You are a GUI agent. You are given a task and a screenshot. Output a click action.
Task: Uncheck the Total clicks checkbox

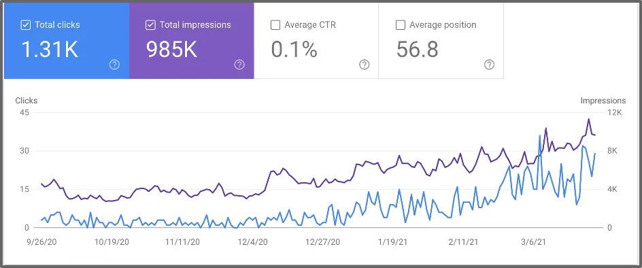[25, 25]
